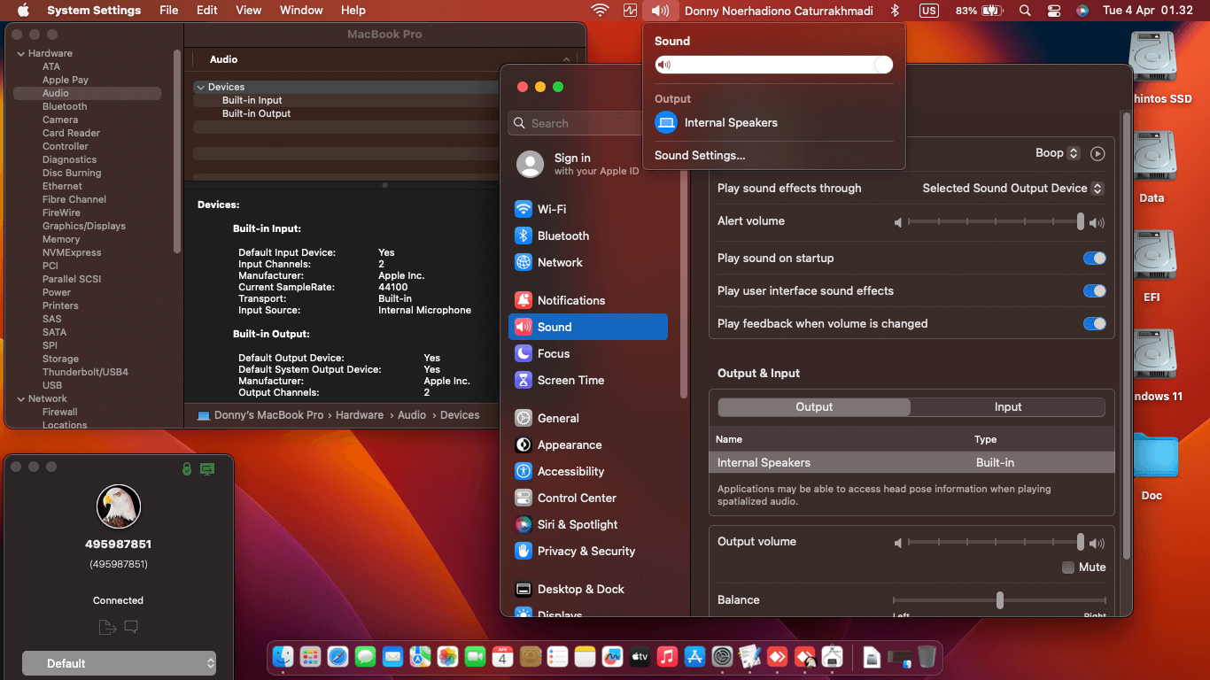
Task: Open the File menu
Action: click(168, 11)
